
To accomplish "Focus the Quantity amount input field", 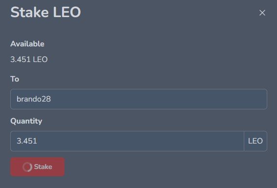I will click(x=127, y=141).
